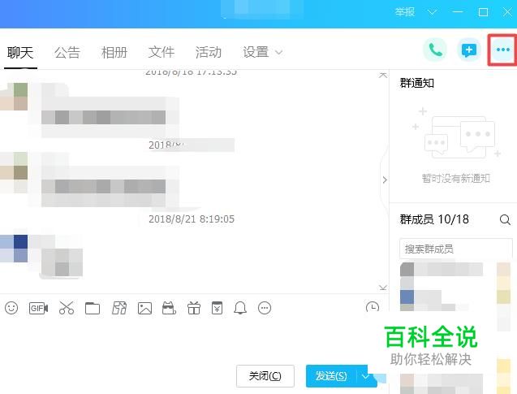This screenshot has height=394, width=517.
Task: Click the message text input area
Action: point(185,340)
